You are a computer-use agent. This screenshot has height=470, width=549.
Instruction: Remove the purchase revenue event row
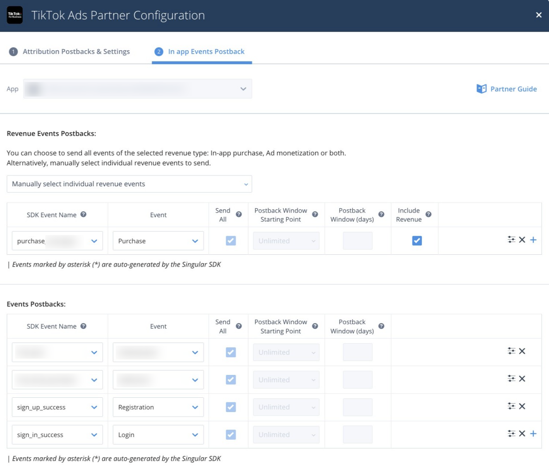522,240
